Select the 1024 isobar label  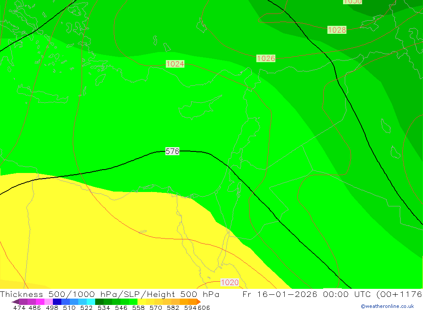coord(175,64)
